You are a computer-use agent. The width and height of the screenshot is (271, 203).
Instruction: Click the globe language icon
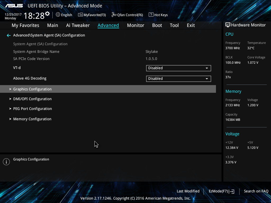pos(58,15)
